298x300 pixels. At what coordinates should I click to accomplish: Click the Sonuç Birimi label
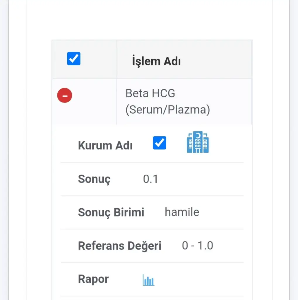point(111,213)
